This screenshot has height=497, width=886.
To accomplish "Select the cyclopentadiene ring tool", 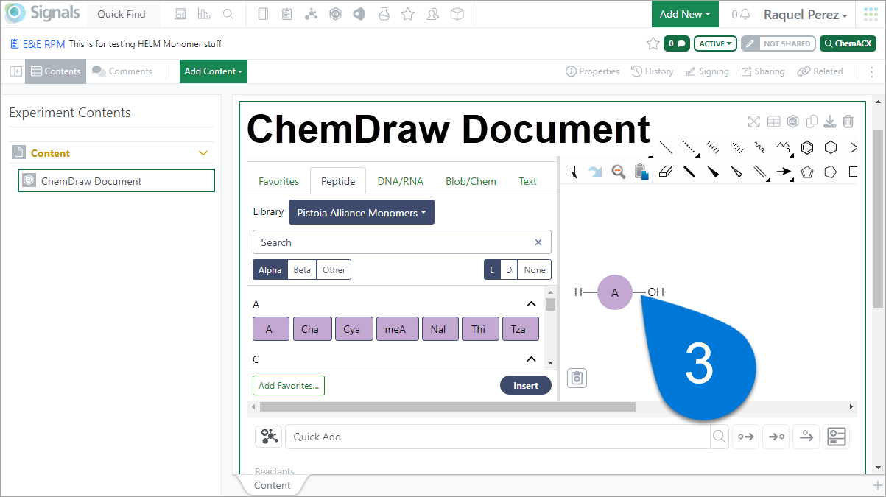I will click(x=807, y=172).
